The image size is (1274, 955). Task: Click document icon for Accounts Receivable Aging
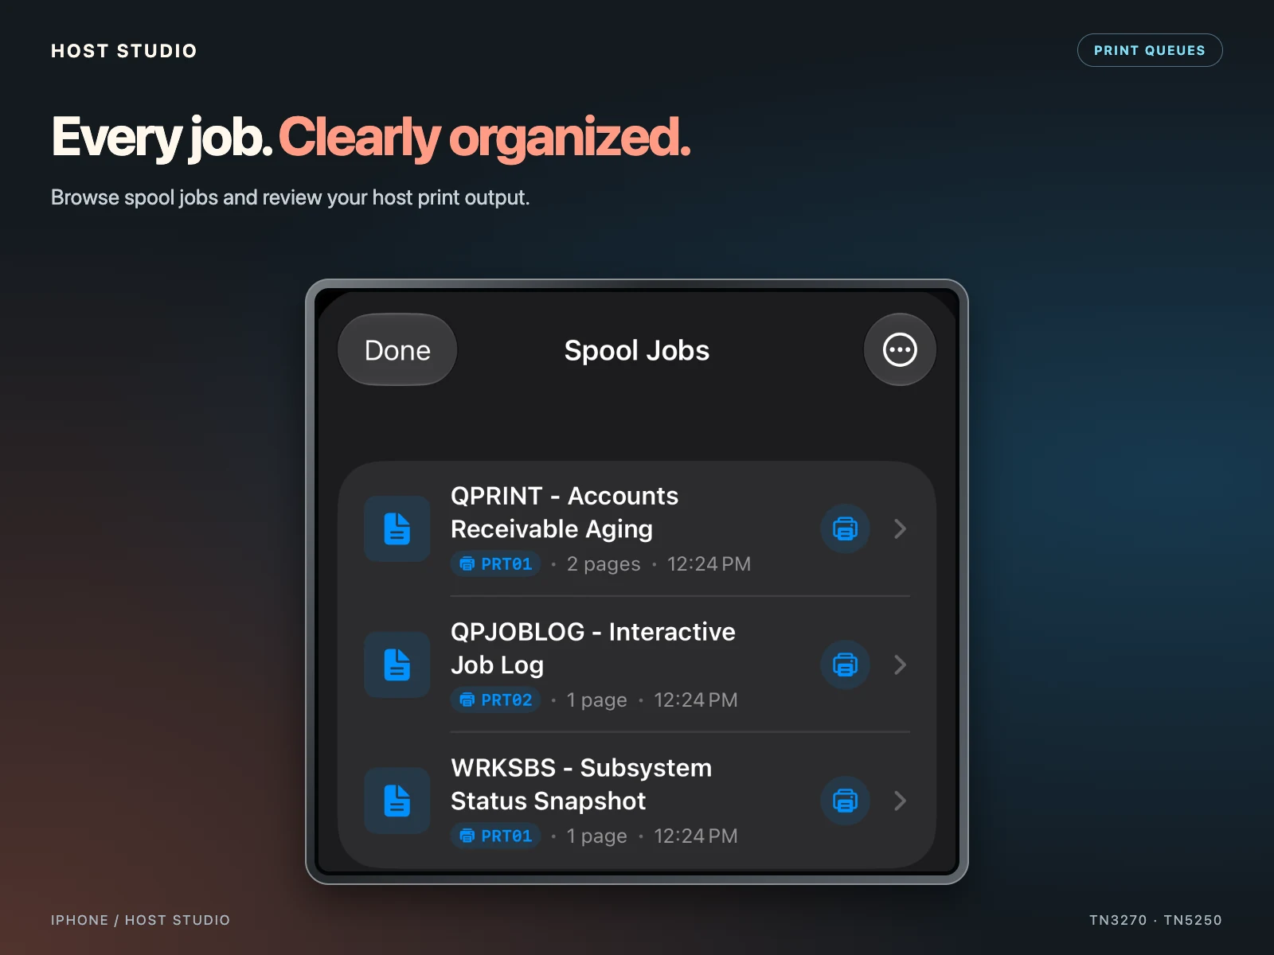tap(397, 528)
